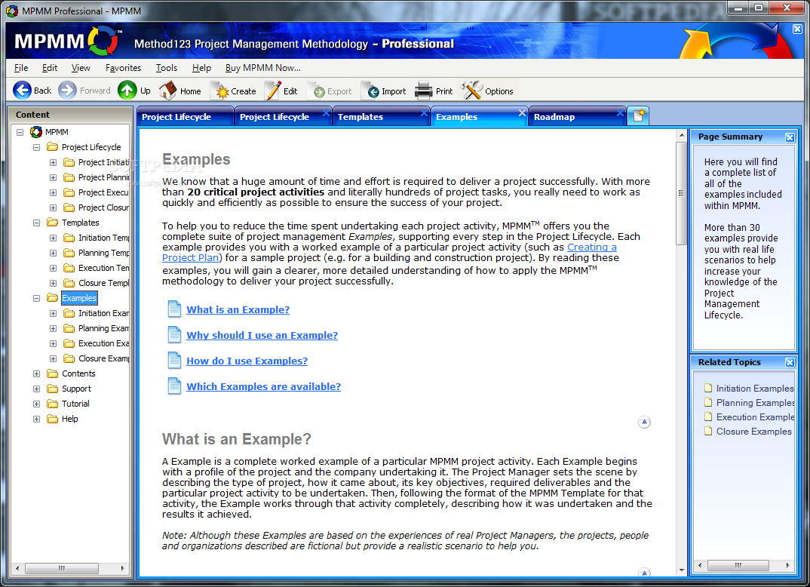Expand the Project Initiation tree node
Screen dimensions: 810x587
(53, 162)
